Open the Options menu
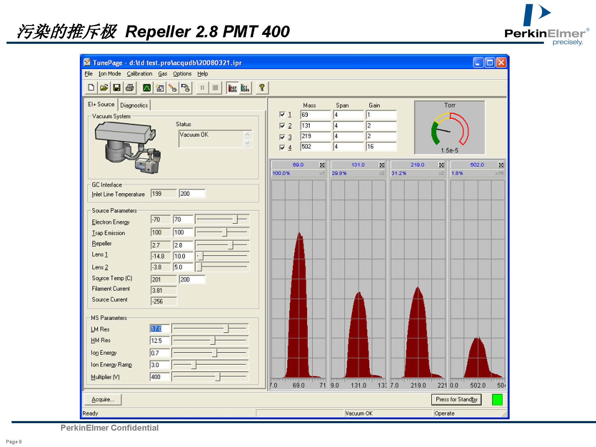The width and height of the screenshot is (596, 447). coord(182,74)
